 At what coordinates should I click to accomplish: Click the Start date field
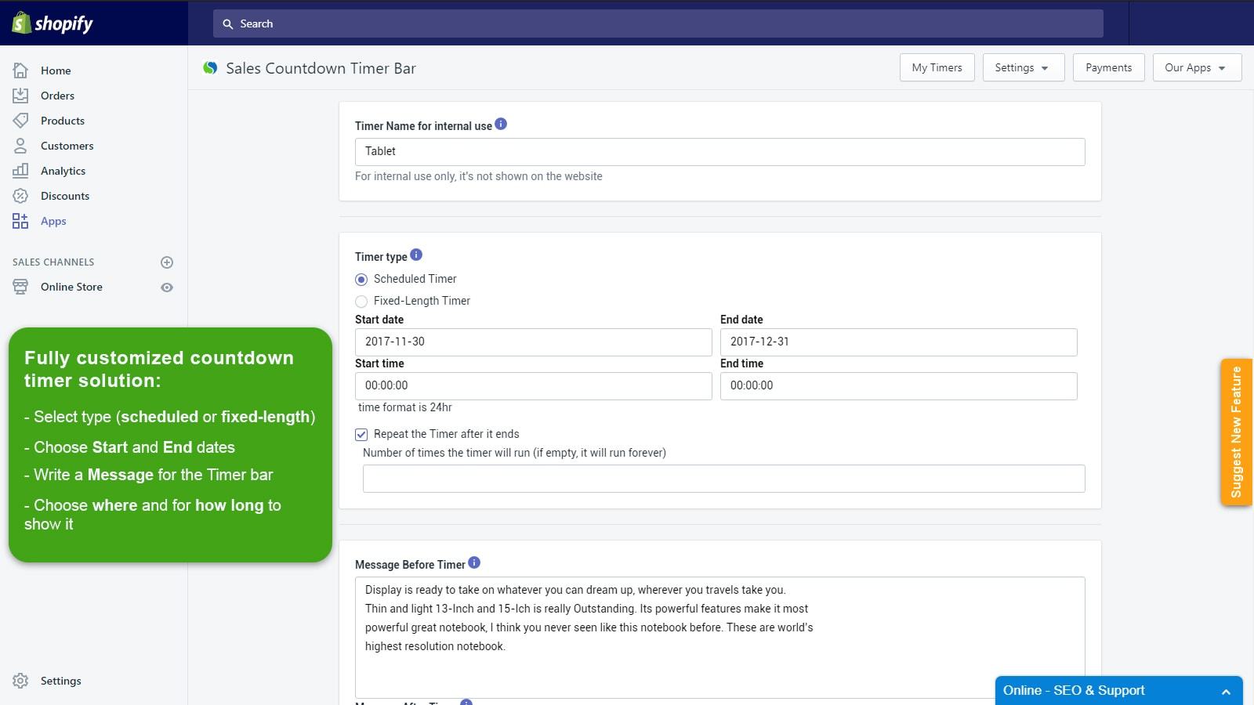(533, 342)
